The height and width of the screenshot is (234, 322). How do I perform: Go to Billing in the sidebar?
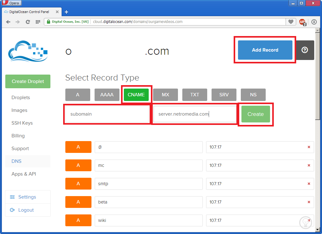click(18, 136)
